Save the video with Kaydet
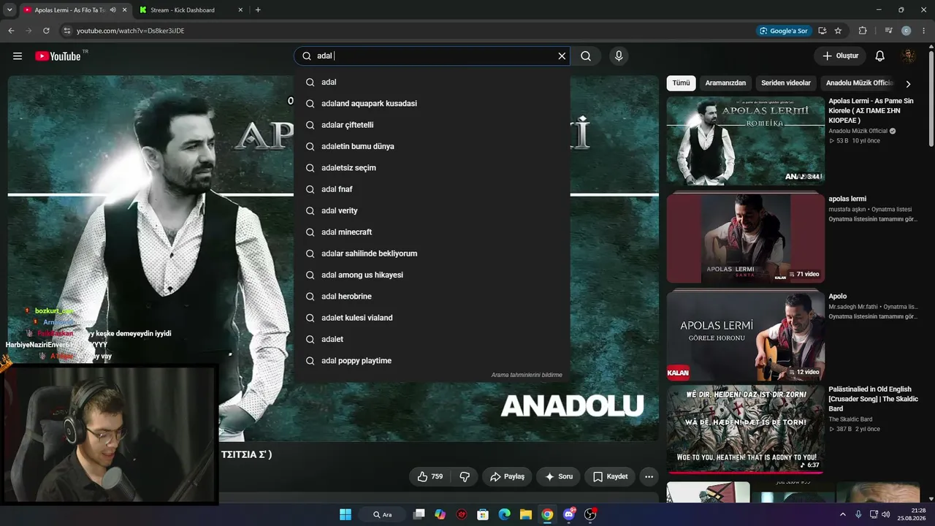Image resolution: width=935 pixels, height=526 pixels. pos(611,476)
